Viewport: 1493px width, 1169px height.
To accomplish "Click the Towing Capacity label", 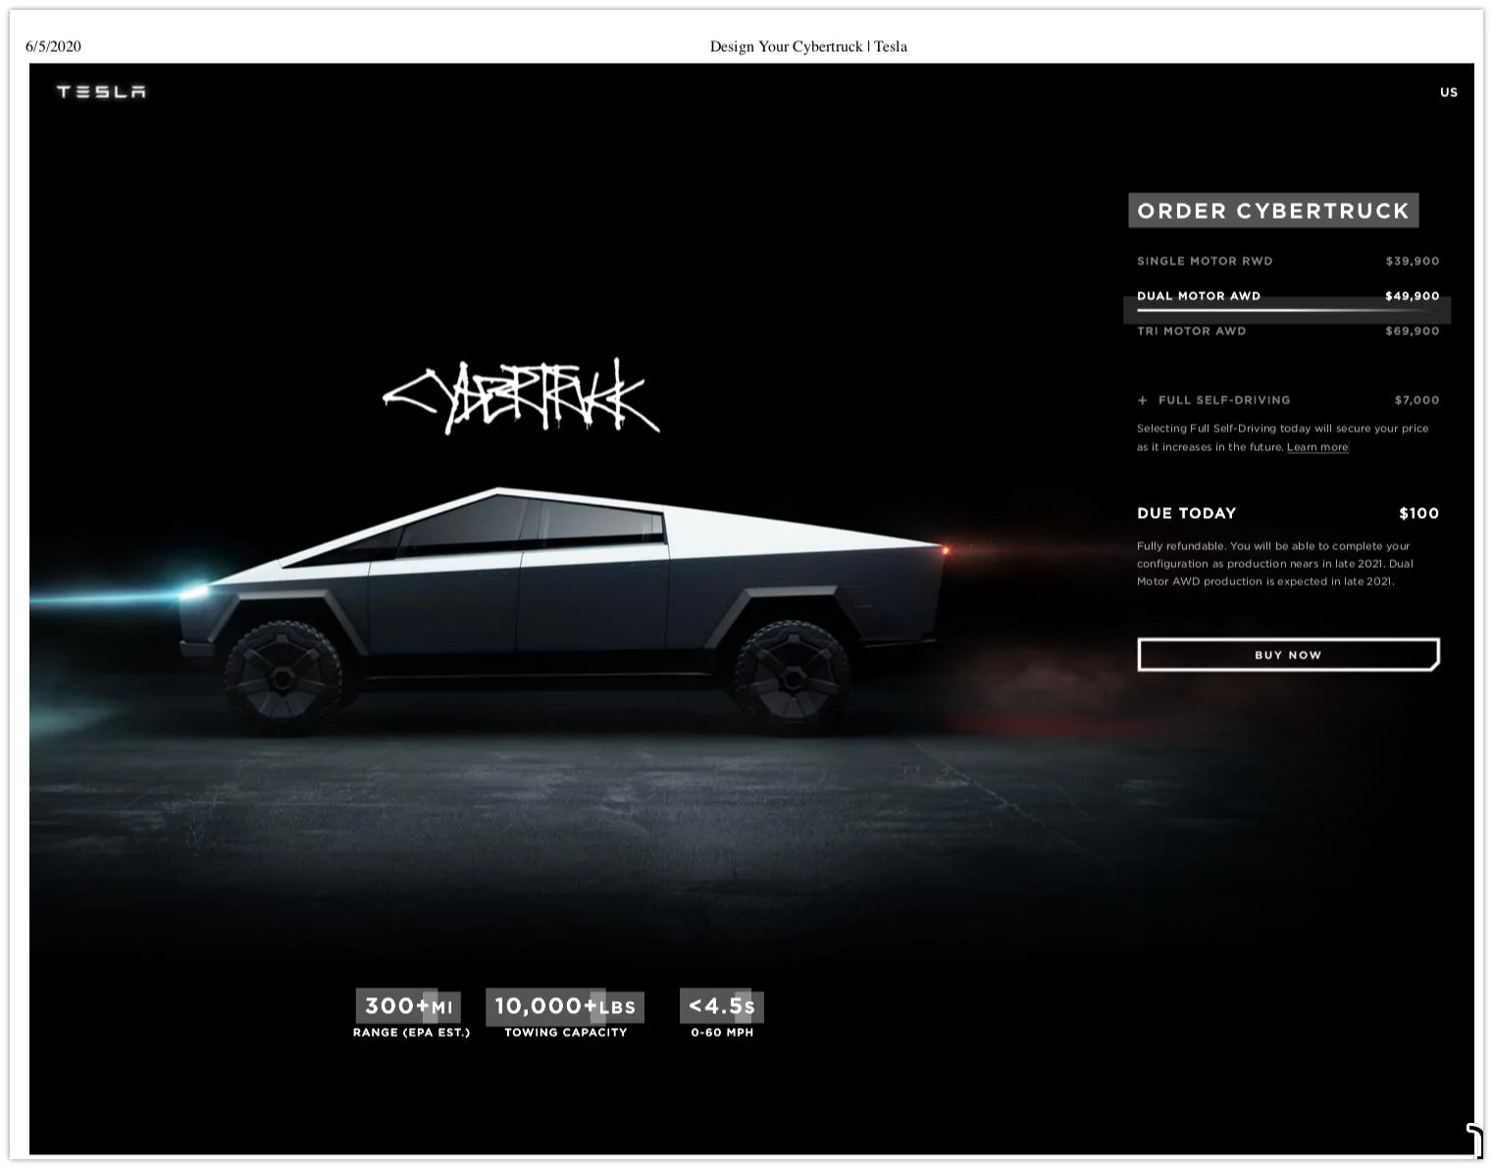I will click(x=565, y=1033).
